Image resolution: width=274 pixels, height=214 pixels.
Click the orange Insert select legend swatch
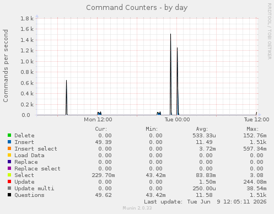point(9,148)
